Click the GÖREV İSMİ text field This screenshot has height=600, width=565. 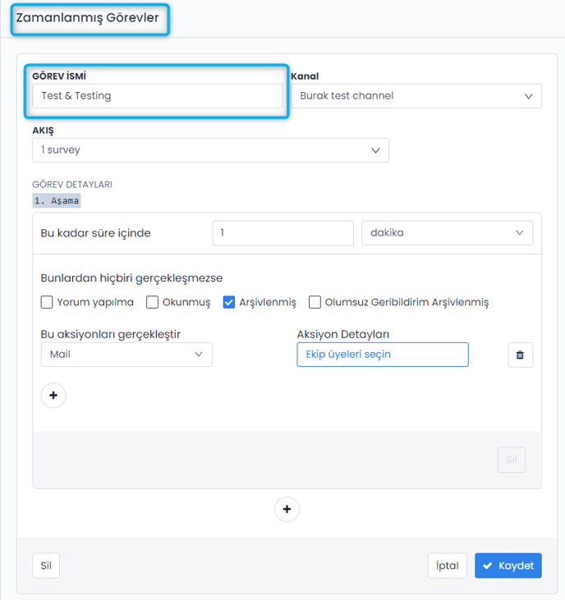pyautogui.click(x=157, y=96)
